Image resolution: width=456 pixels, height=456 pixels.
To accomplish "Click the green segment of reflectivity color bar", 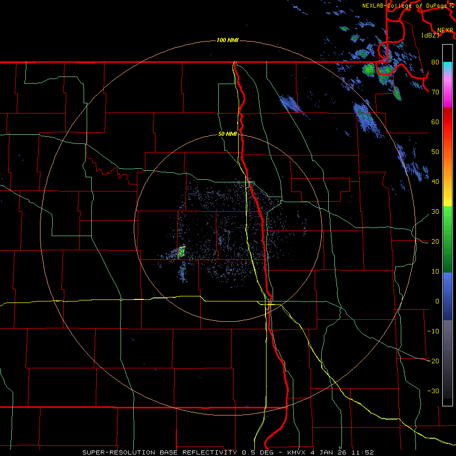I will click(447, 239).
